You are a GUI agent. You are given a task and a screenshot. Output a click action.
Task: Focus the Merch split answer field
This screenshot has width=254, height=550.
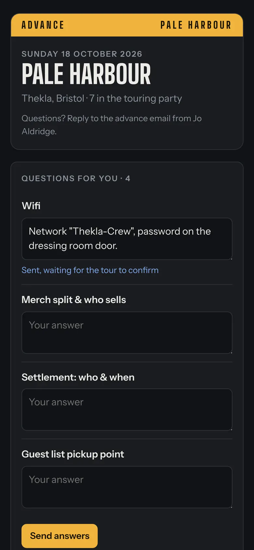point(127,333)
